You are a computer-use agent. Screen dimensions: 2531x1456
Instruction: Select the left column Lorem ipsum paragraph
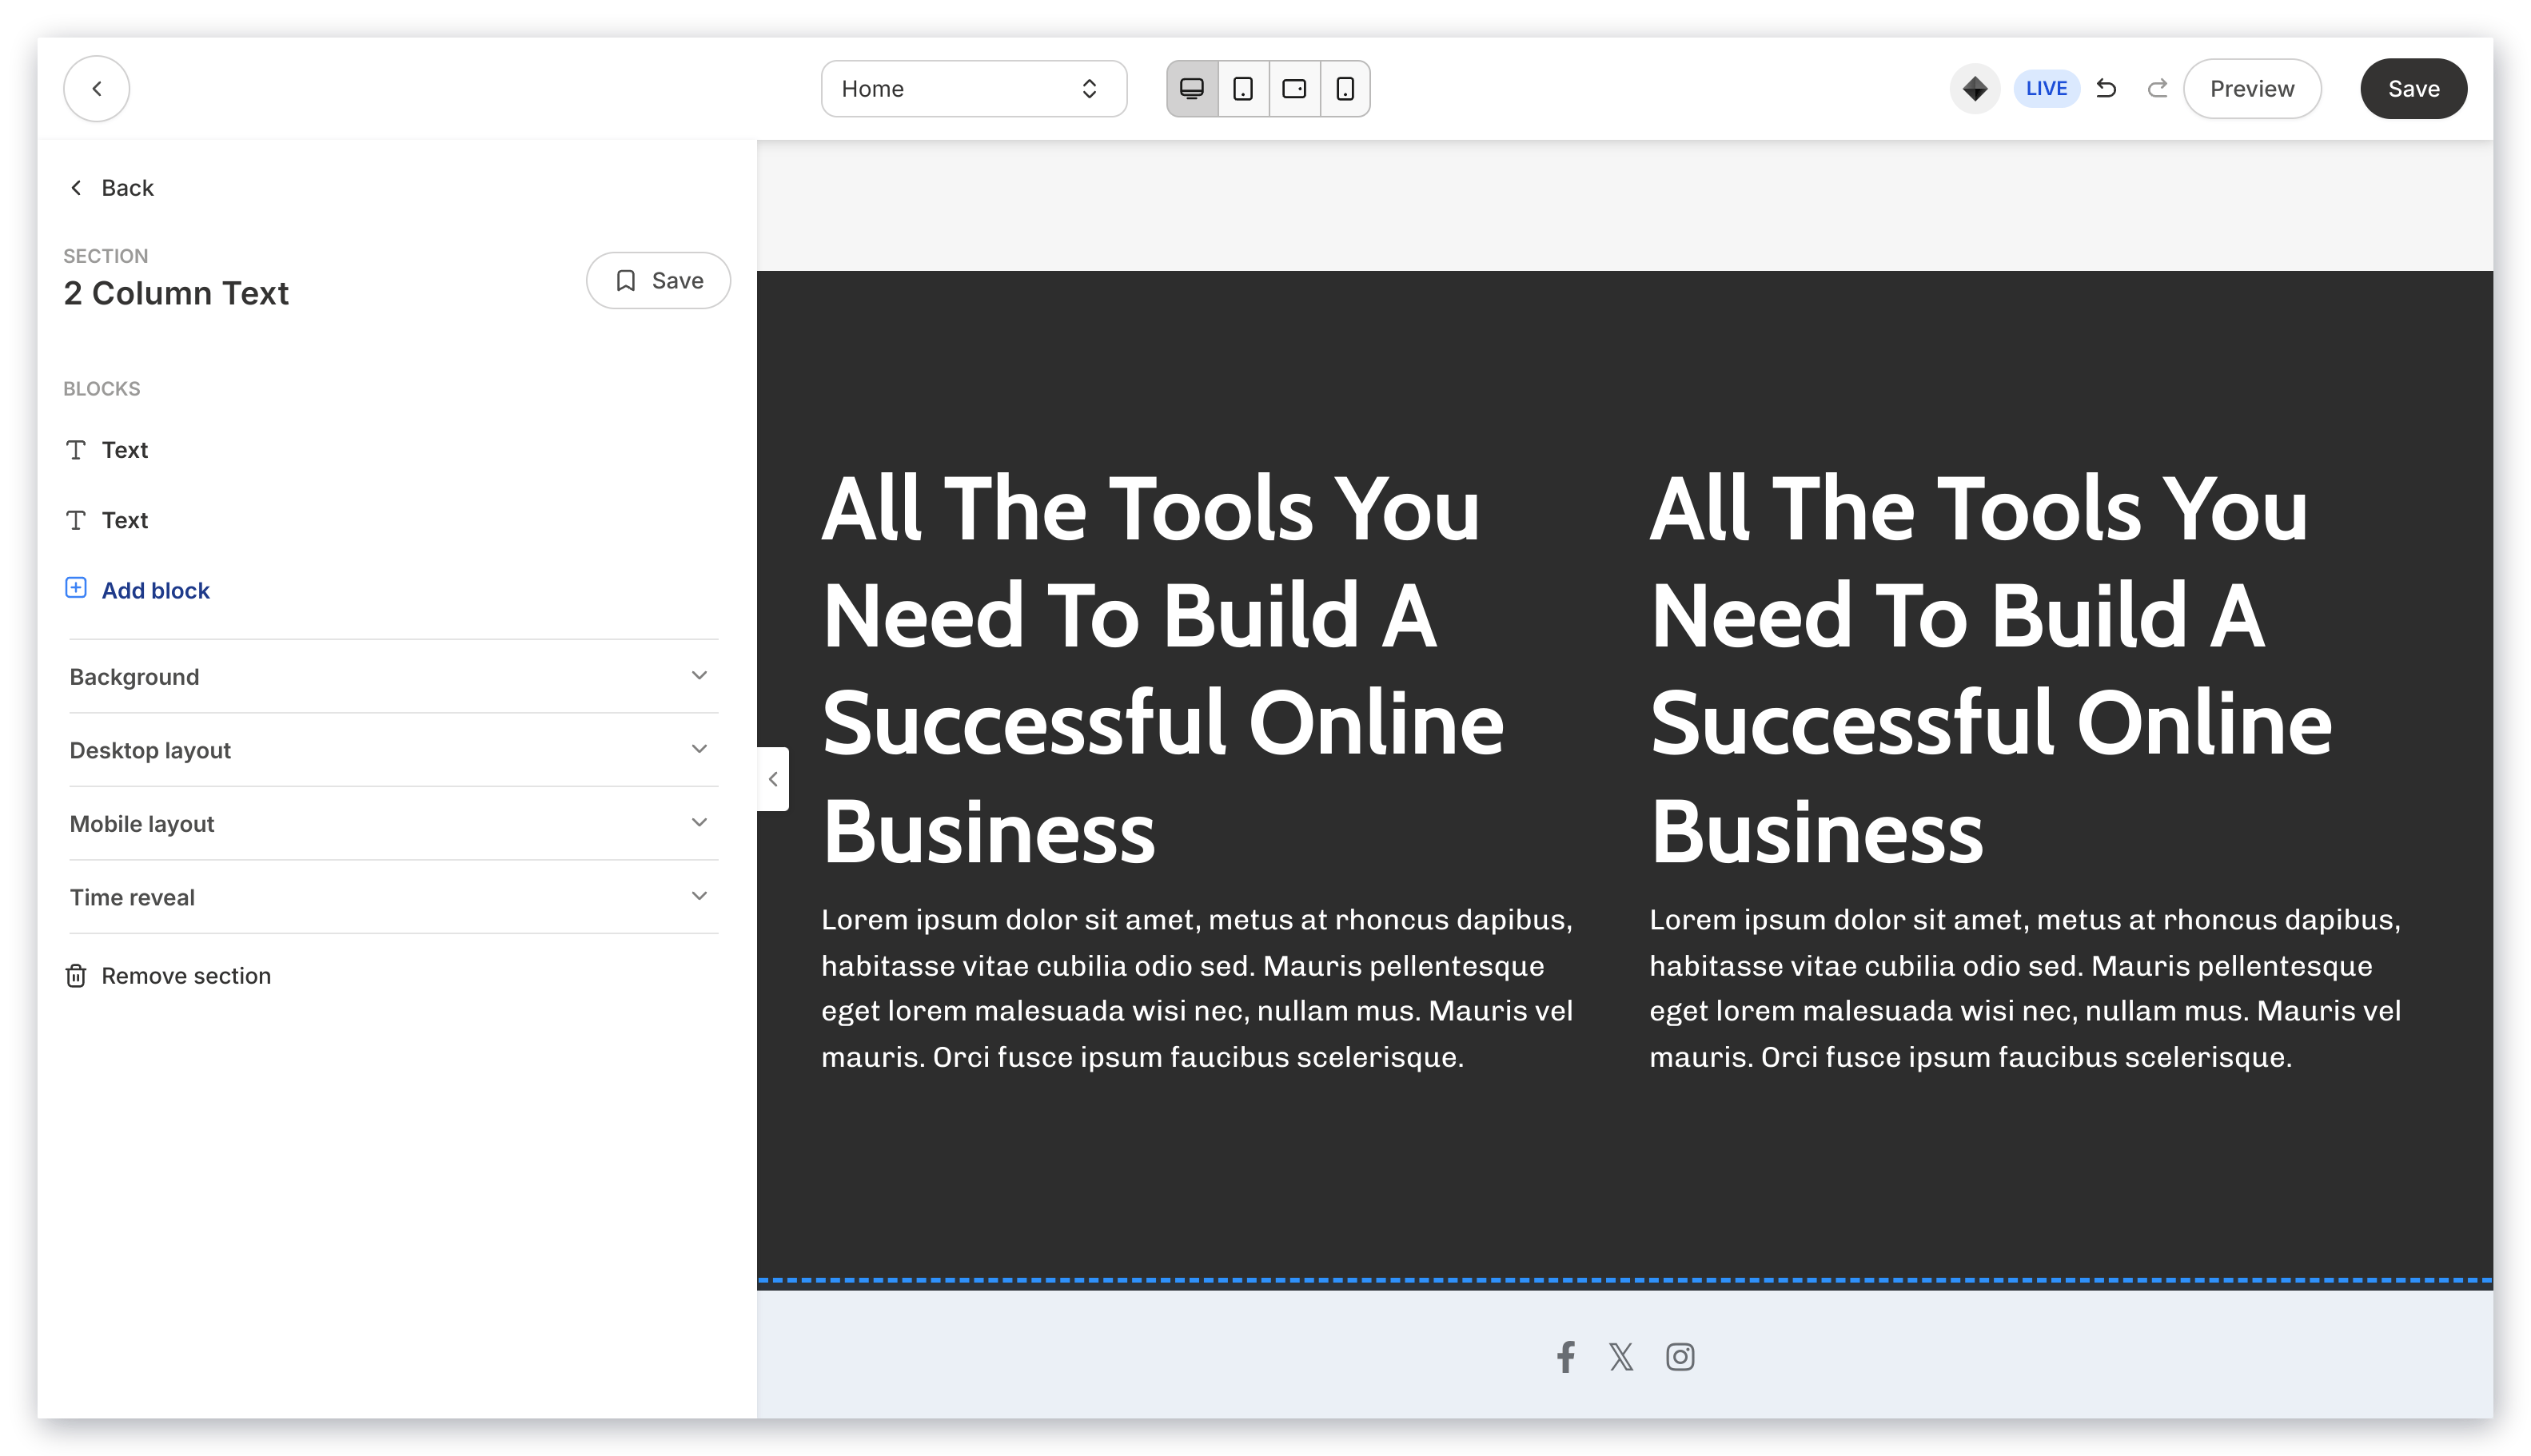click(x=1197, y=988)
